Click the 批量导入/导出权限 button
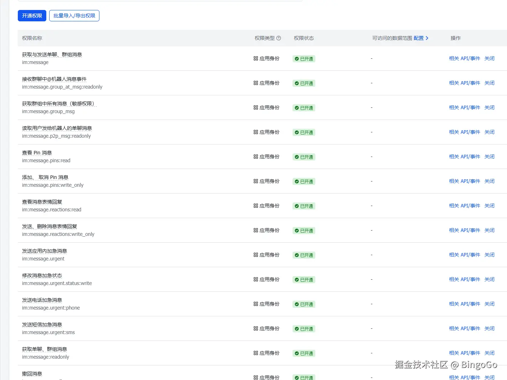Screen dimensions: 507x380 pyautogui.click(x=74, y=16)
